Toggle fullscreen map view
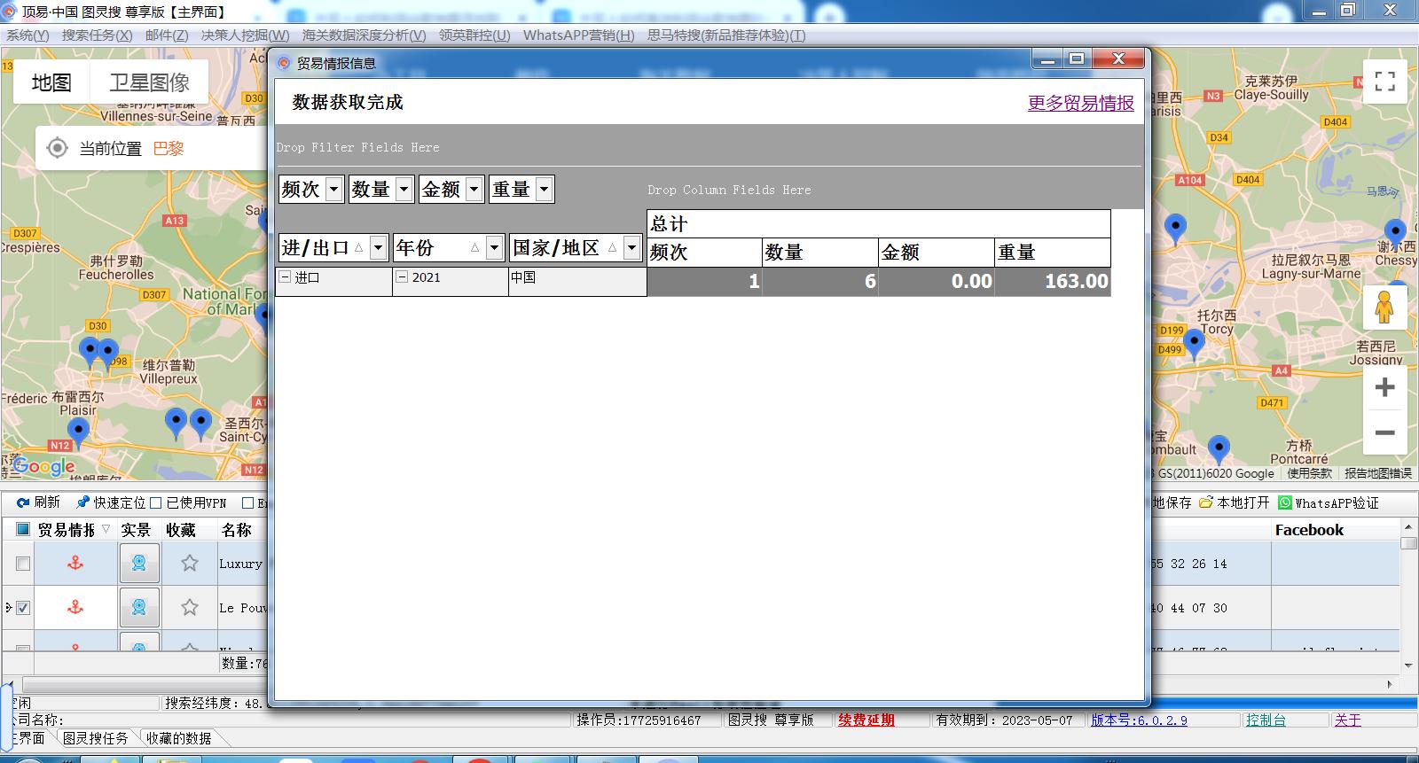Screen dimensions: 1419x763 coord(1384,82)
